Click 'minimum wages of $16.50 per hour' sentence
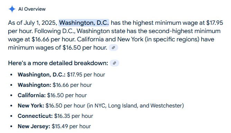The height and width of the screenshot is (133, 231). tap(58, 48)
